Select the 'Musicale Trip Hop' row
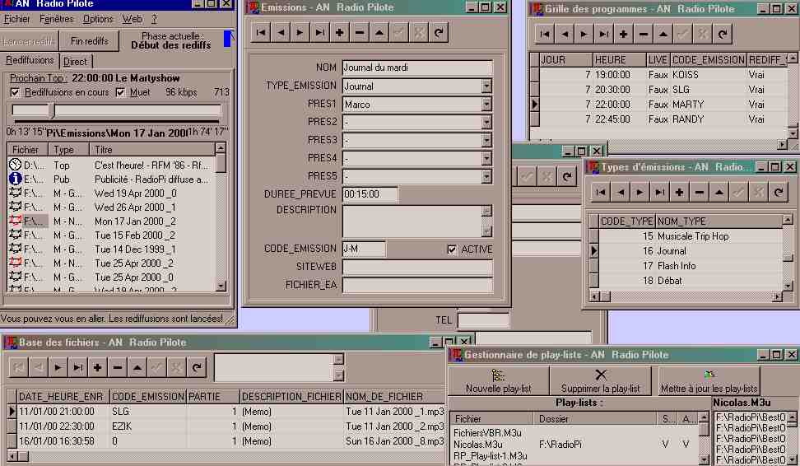 point(690,236)
